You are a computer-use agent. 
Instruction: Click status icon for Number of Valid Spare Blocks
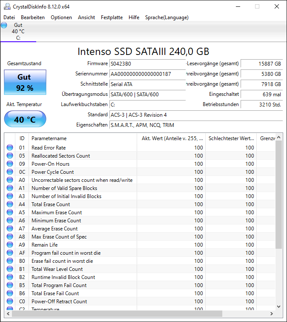point(10,188)
